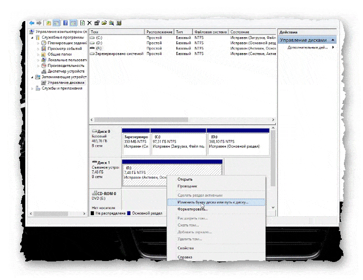Click the Диск 0 label

click(x=104, y=131)
